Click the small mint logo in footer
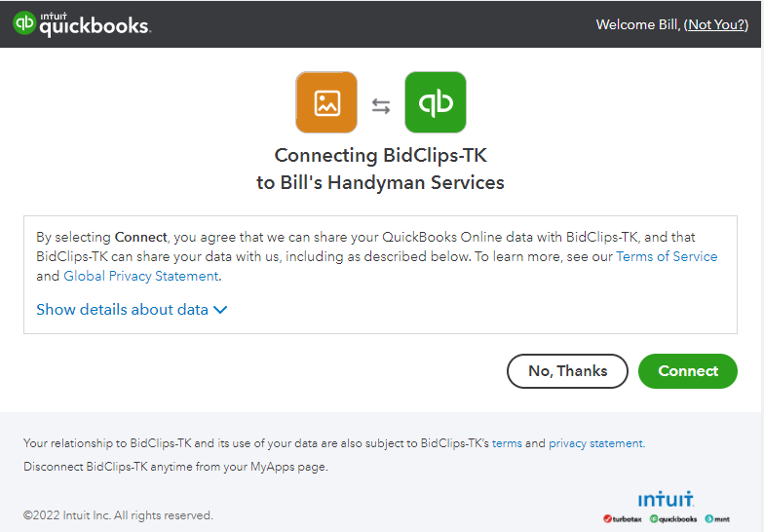Image resolution: width=764 pixels, height=532 pixels. [717, 518]
